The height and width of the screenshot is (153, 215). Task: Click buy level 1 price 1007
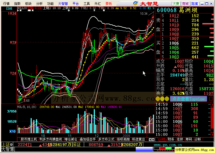point(174,39)
